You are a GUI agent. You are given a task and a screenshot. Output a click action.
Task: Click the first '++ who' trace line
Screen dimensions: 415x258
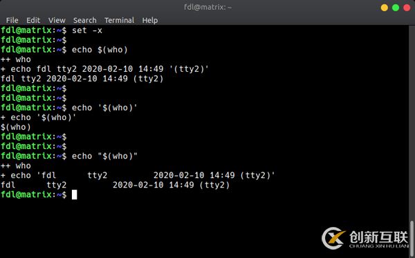pyautogui.click(x=16, y=59)
